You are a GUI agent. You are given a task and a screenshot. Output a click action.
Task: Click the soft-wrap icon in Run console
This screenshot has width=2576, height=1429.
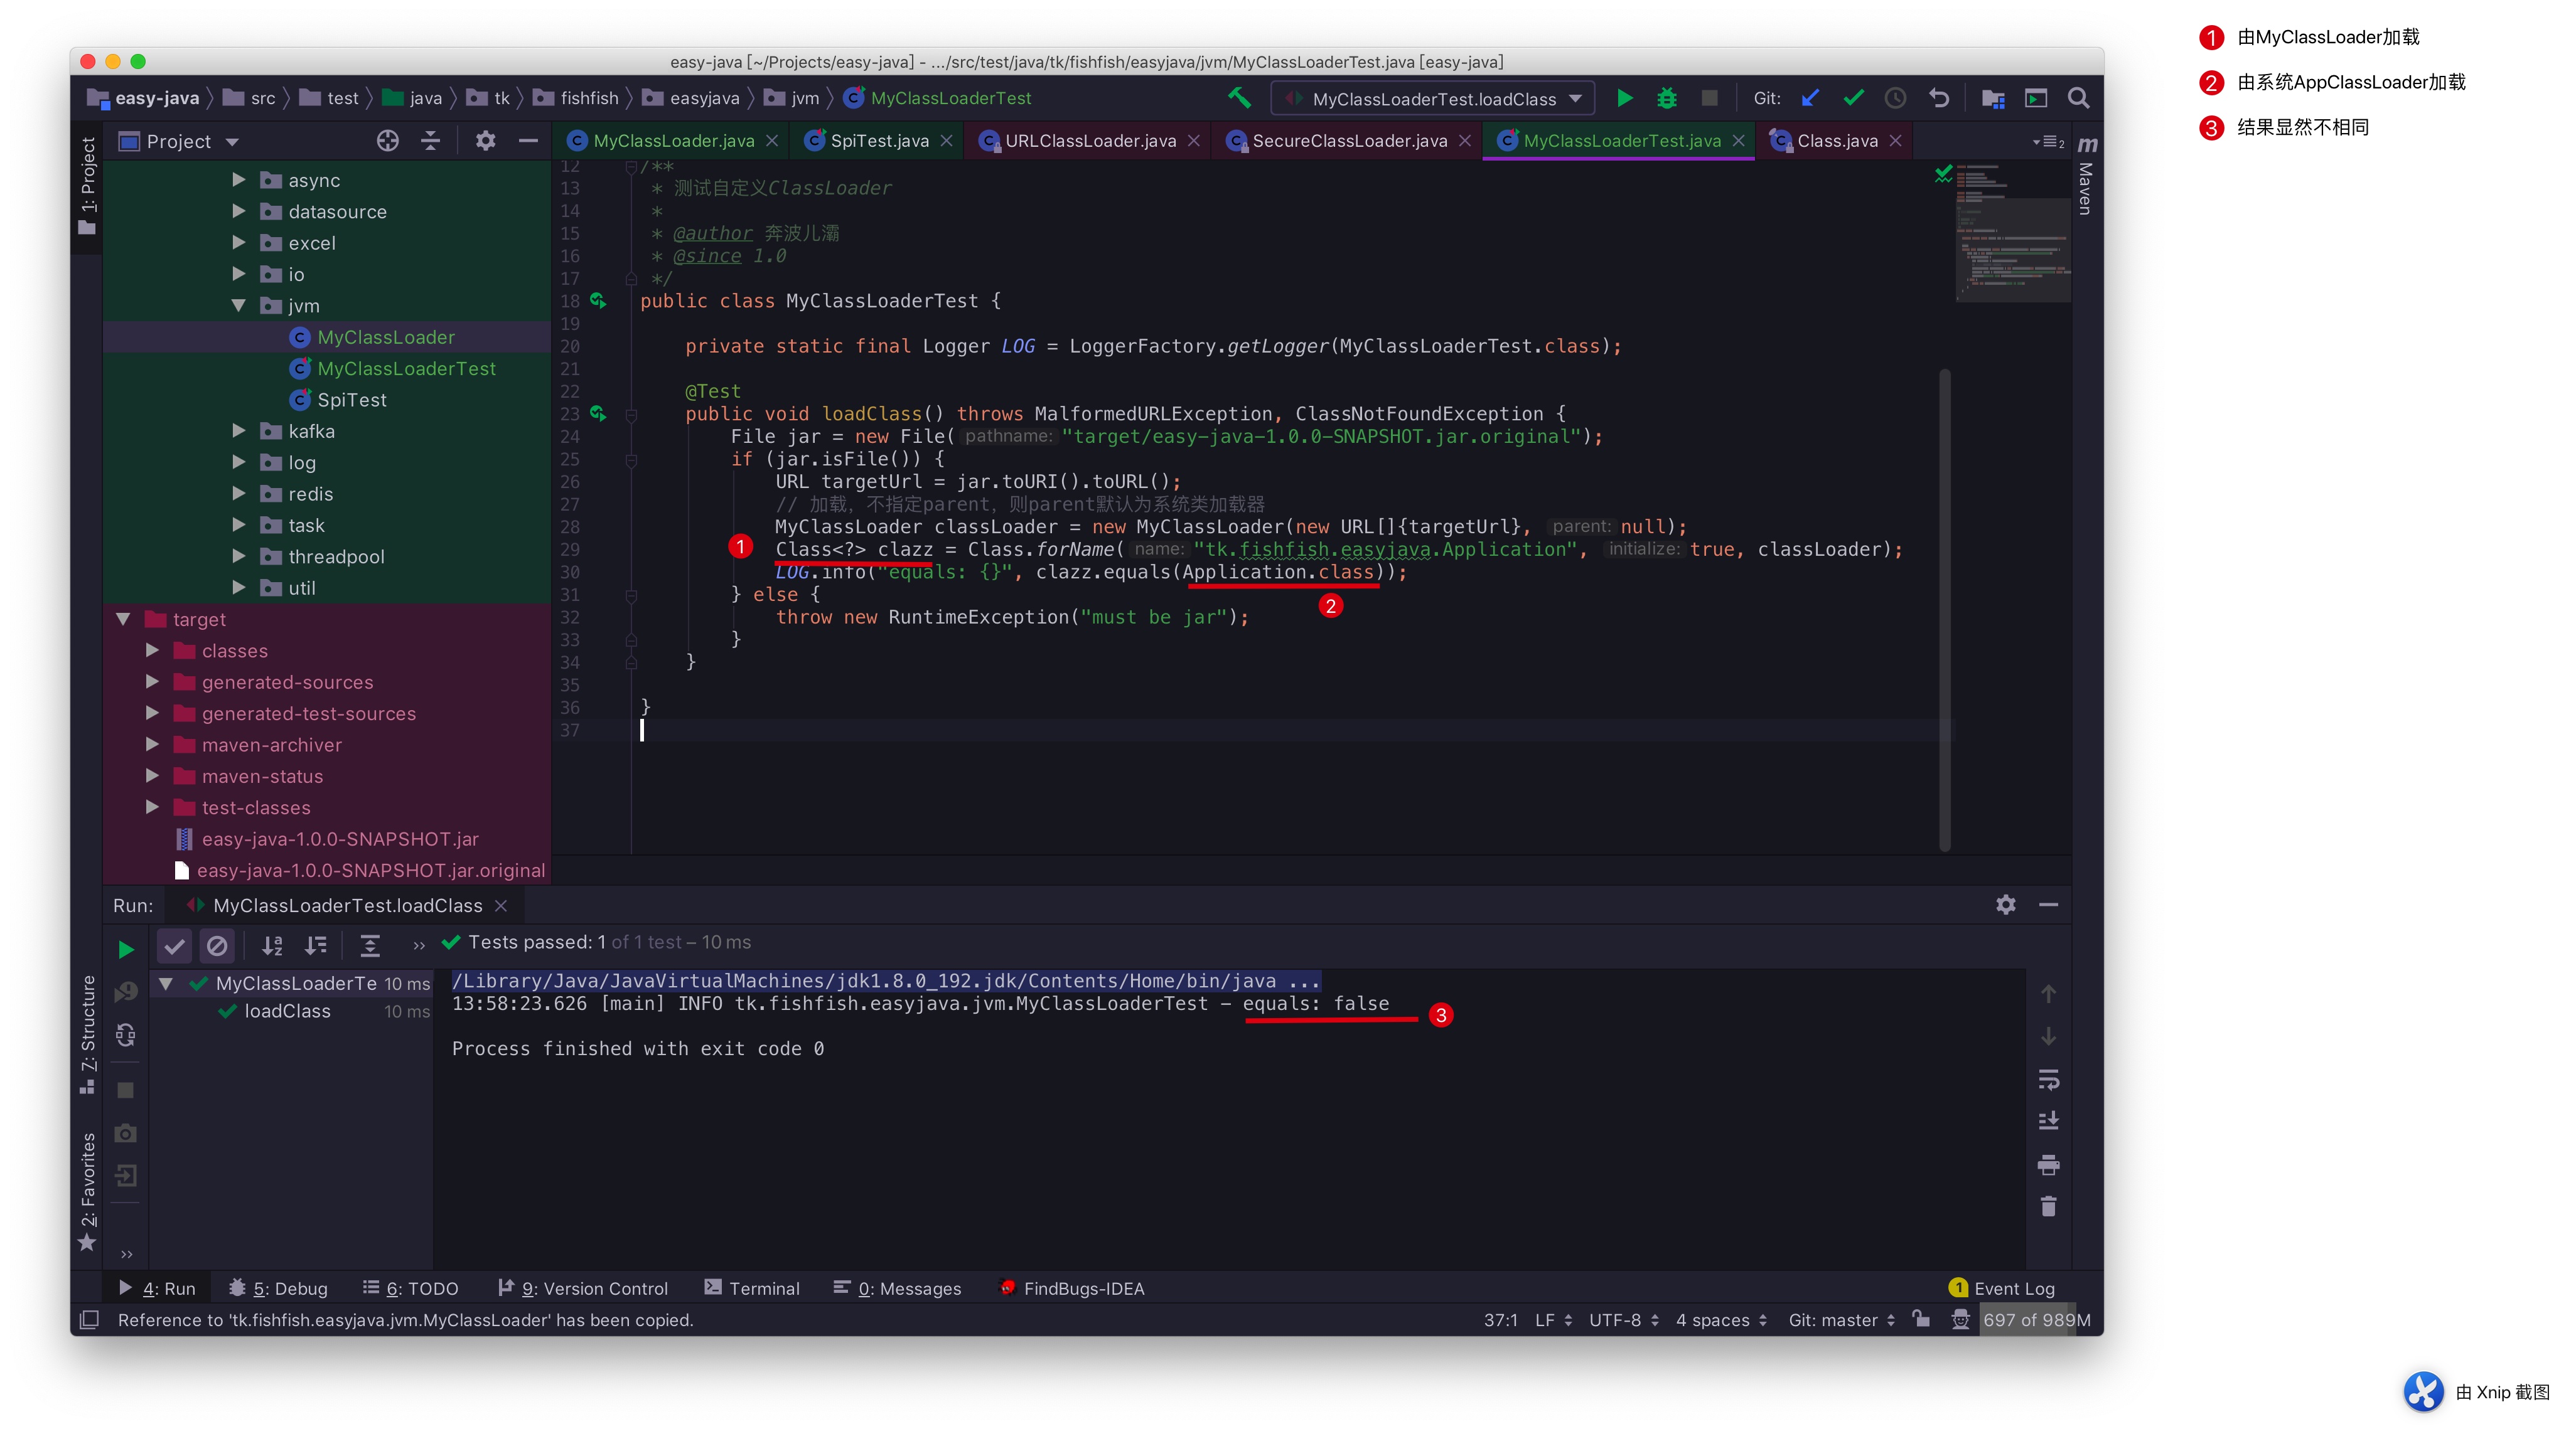(x=2048, y=1079)
